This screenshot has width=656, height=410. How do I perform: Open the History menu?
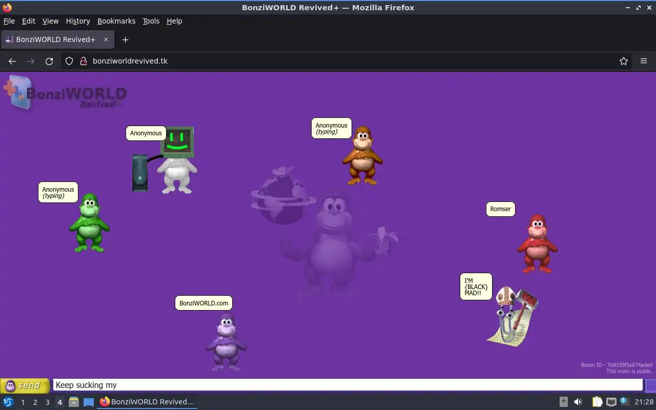click(x=78, y=21)
